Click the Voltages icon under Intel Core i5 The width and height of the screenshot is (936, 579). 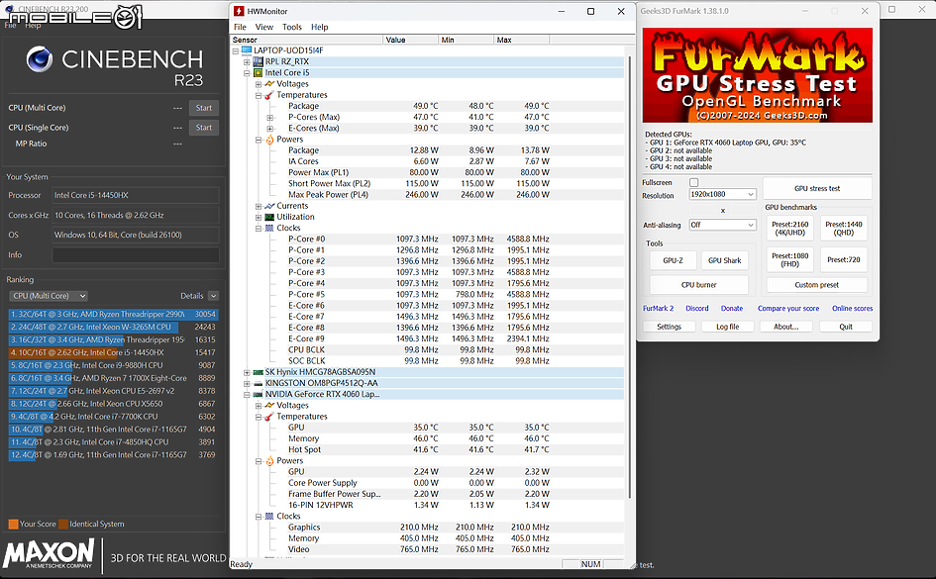269,84
